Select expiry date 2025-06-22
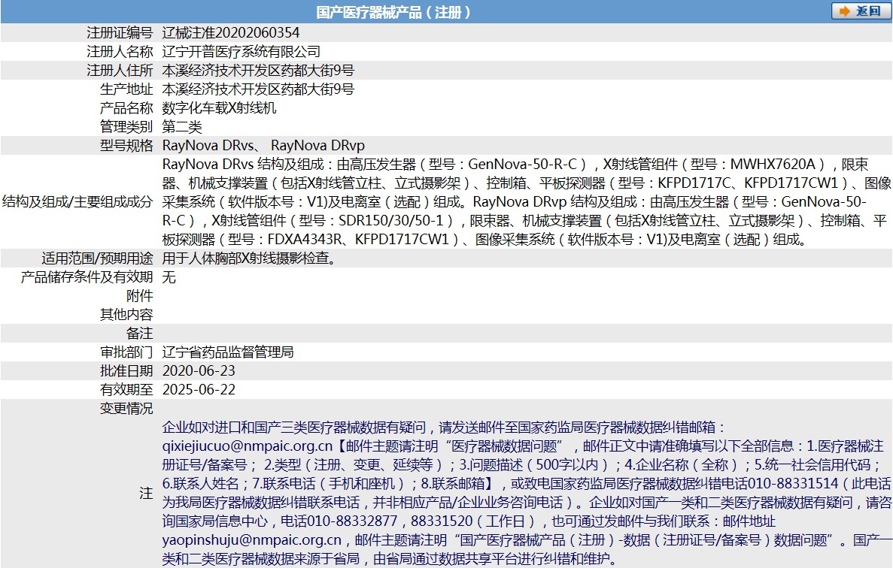This screenshot has width=893, height=568. pos(199,389)
